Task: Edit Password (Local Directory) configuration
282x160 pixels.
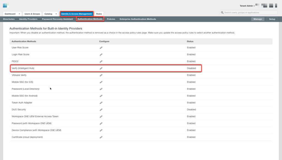Action: click(101, 89)
